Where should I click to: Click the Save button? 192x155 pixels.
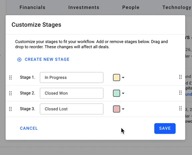165,128
